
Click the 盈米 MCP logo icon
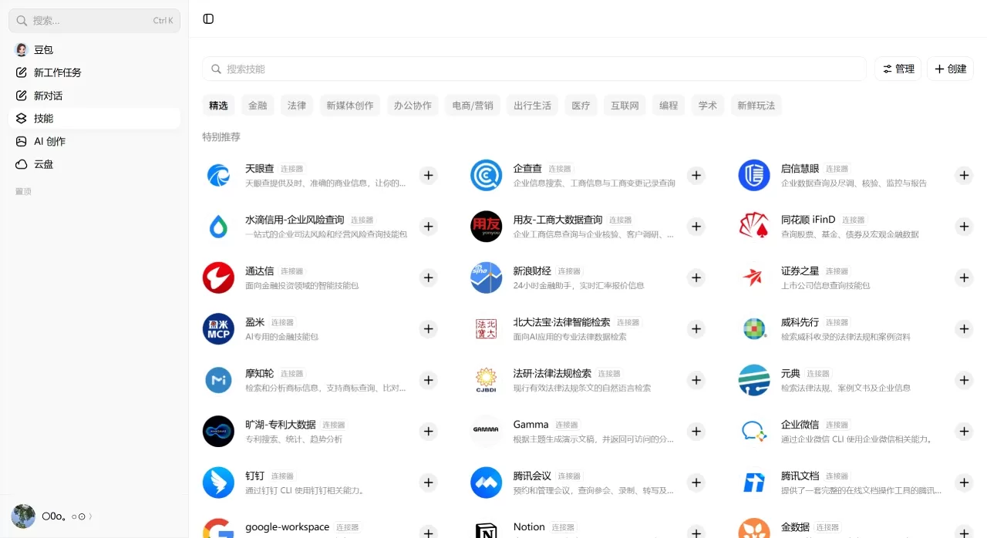218,329
